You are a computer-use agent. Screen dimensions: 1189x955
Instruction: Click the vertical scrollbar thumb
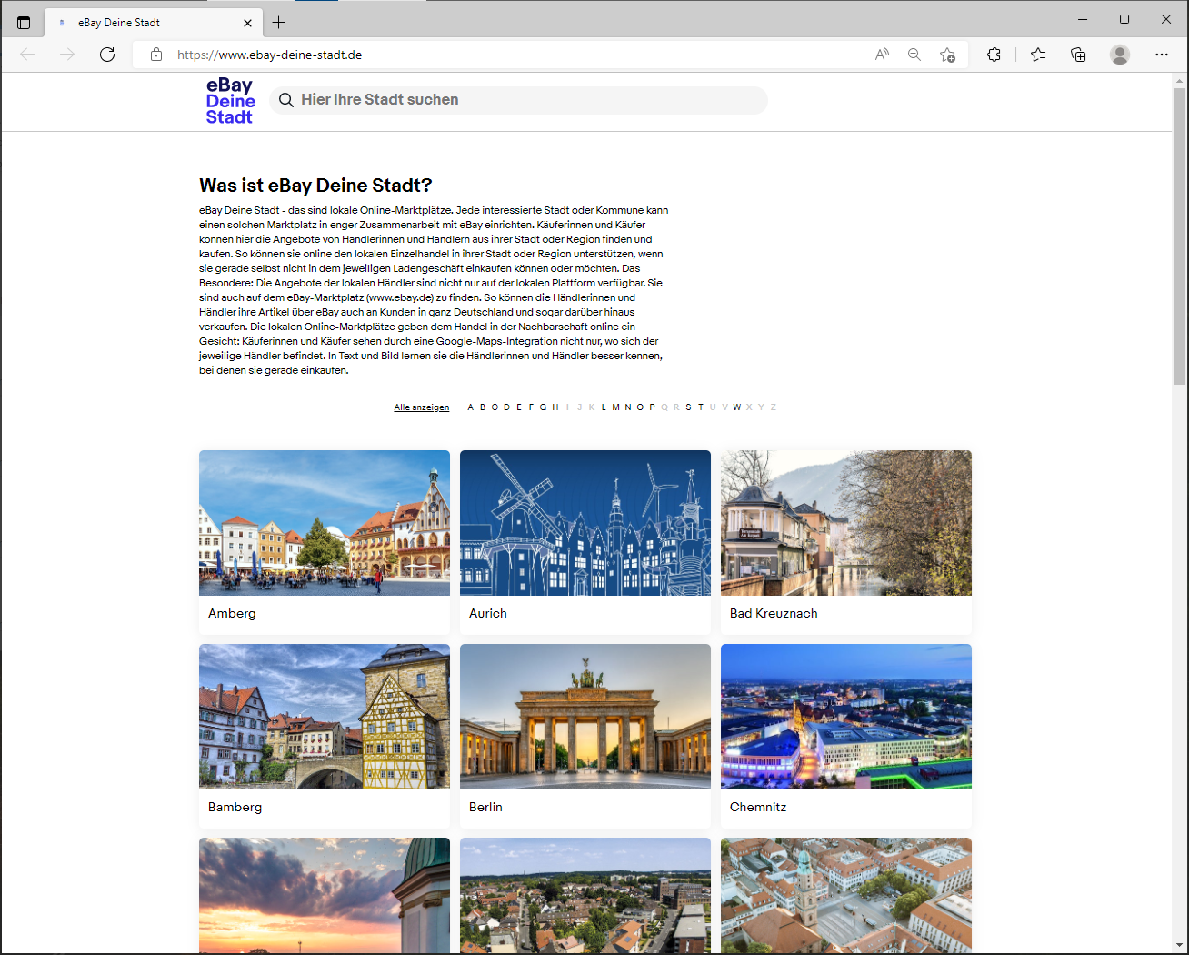(1179, 236)
